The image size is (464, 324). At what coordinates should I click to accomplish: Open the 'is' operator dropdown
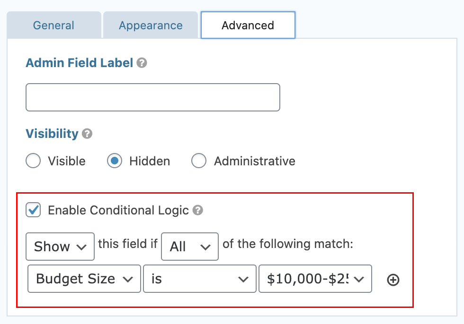pos(200,279)
